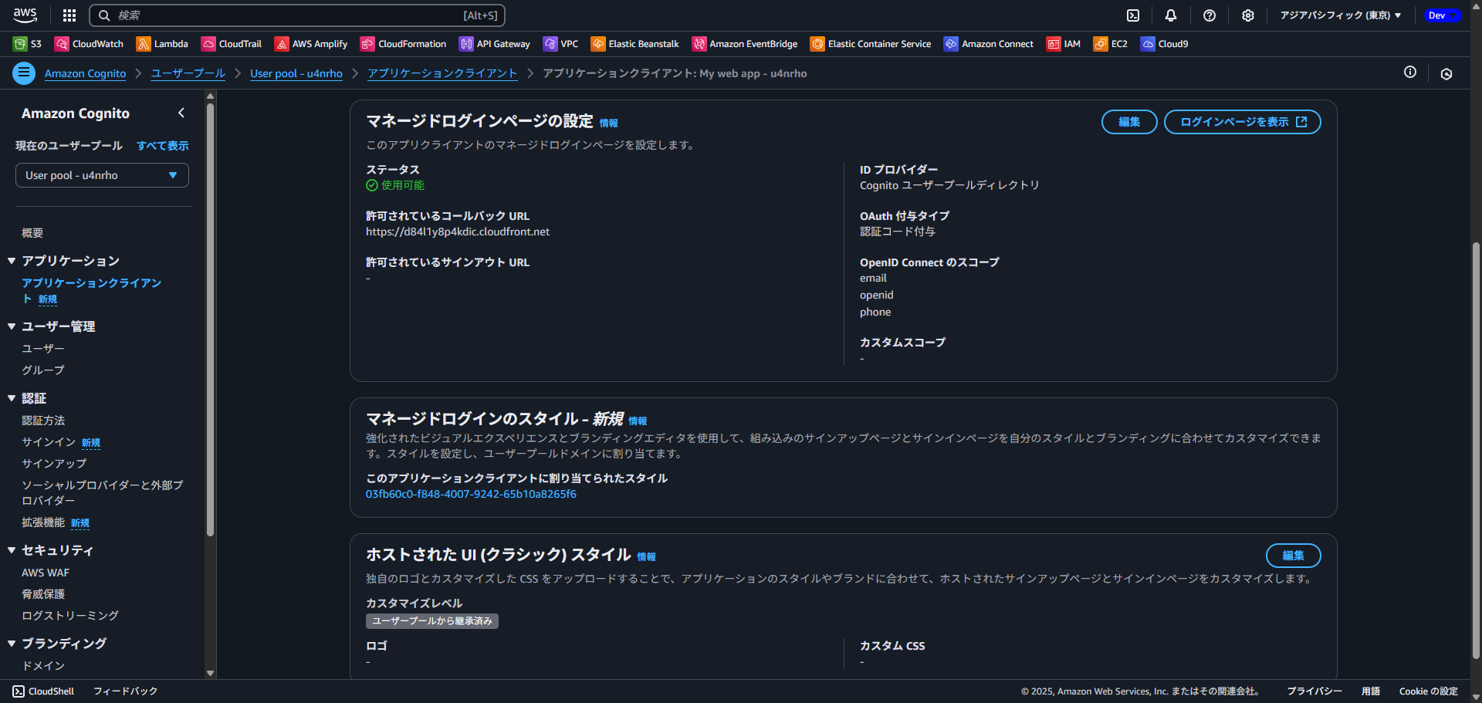The image size is (1482, 703).
Task: Open the User pool - u4nrho dropdown
Action: point(102,175)
